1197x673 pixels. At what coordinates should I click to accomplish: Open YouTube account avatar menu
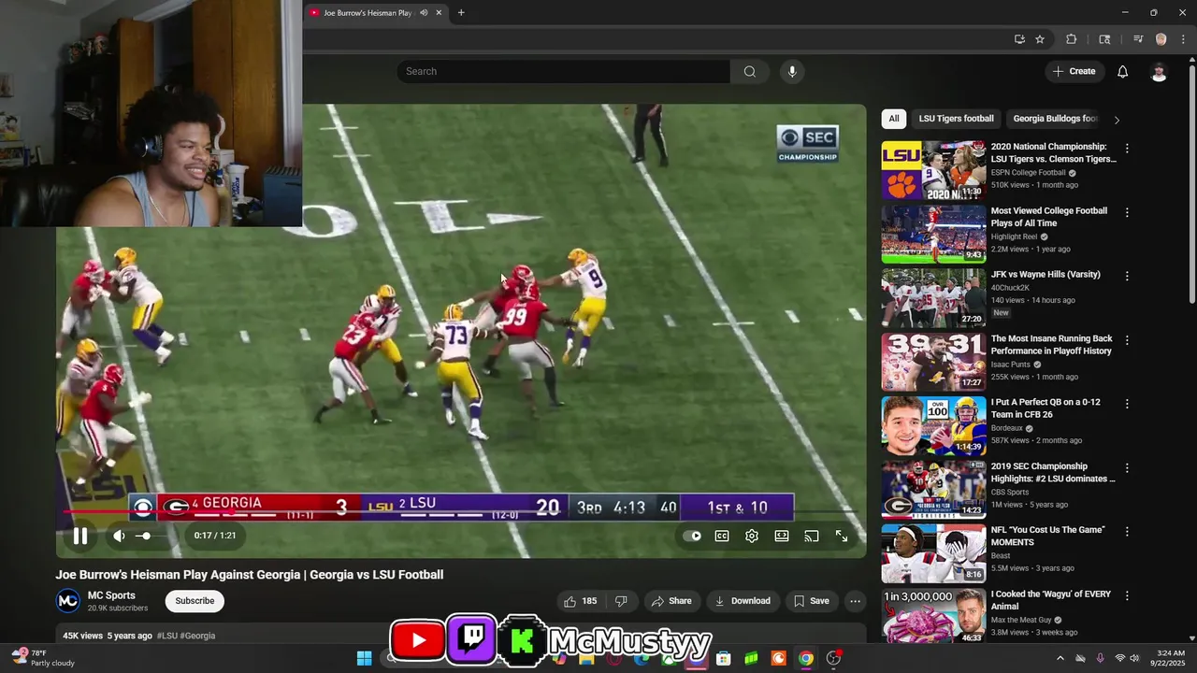pos(1159,72)
